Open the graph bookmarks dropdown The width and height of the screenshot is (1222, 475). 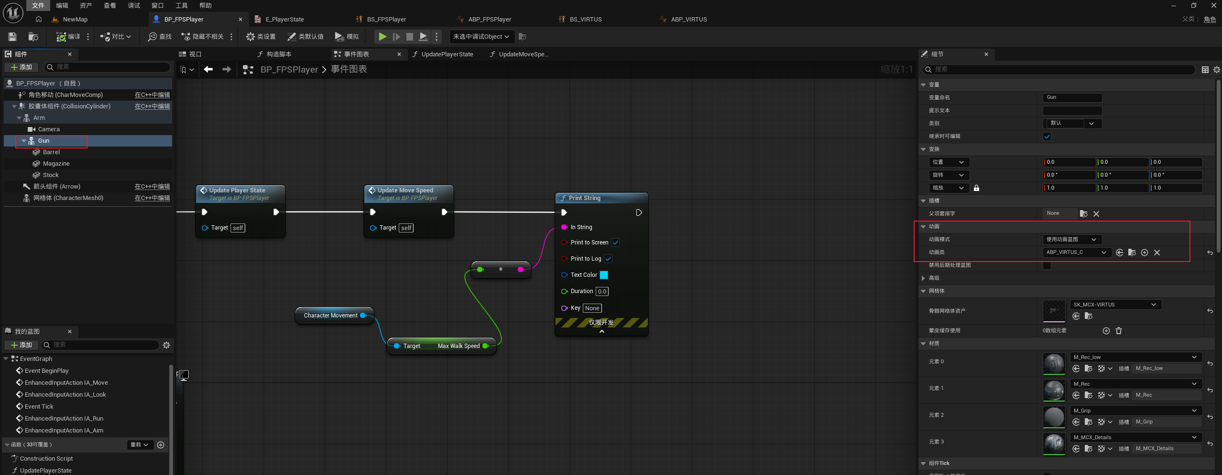186,70
